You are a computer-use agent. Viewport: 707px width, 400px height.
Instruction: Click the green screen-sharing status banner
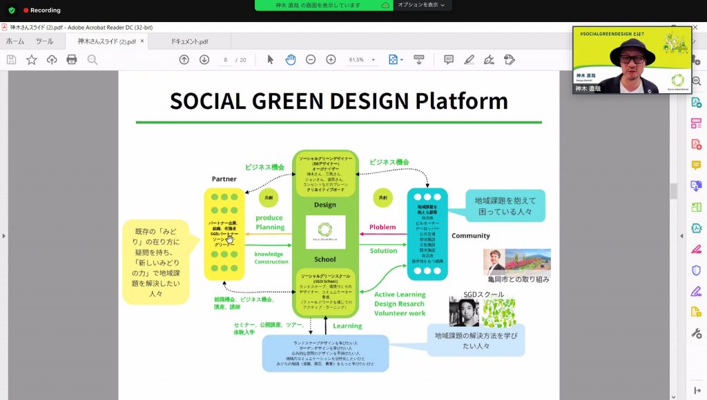(x=324, y=5)
